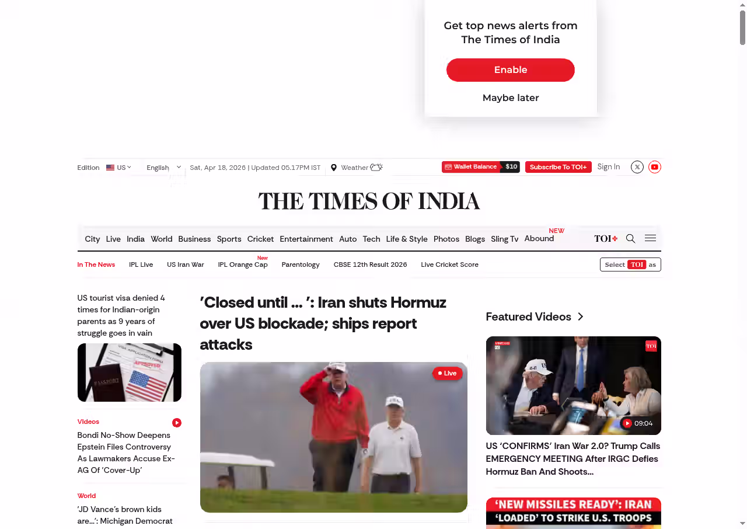Click the red Live badge on image
The width and height of the screenshot is (747, 529).
pyautogui.click(x=448, y=373)
